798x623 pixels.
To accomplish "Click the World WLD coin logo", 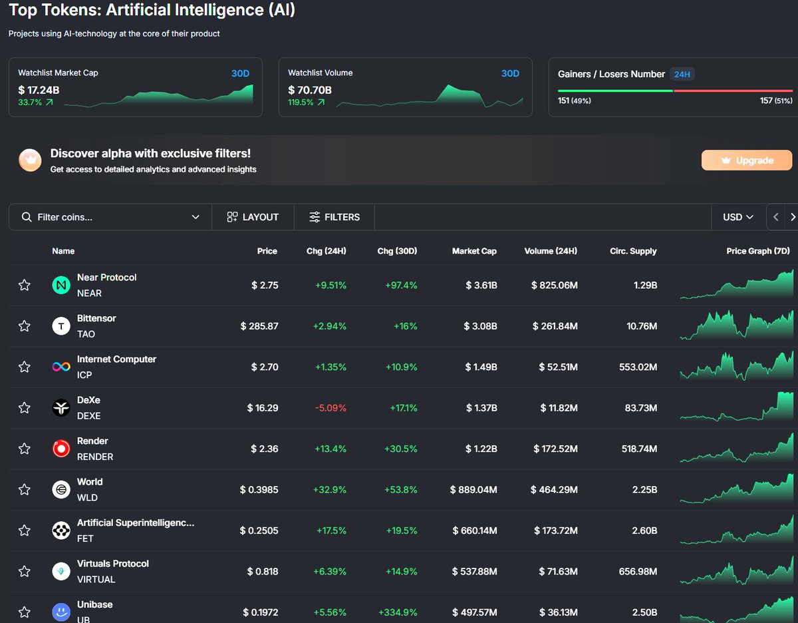I will (x=61, y=489).
